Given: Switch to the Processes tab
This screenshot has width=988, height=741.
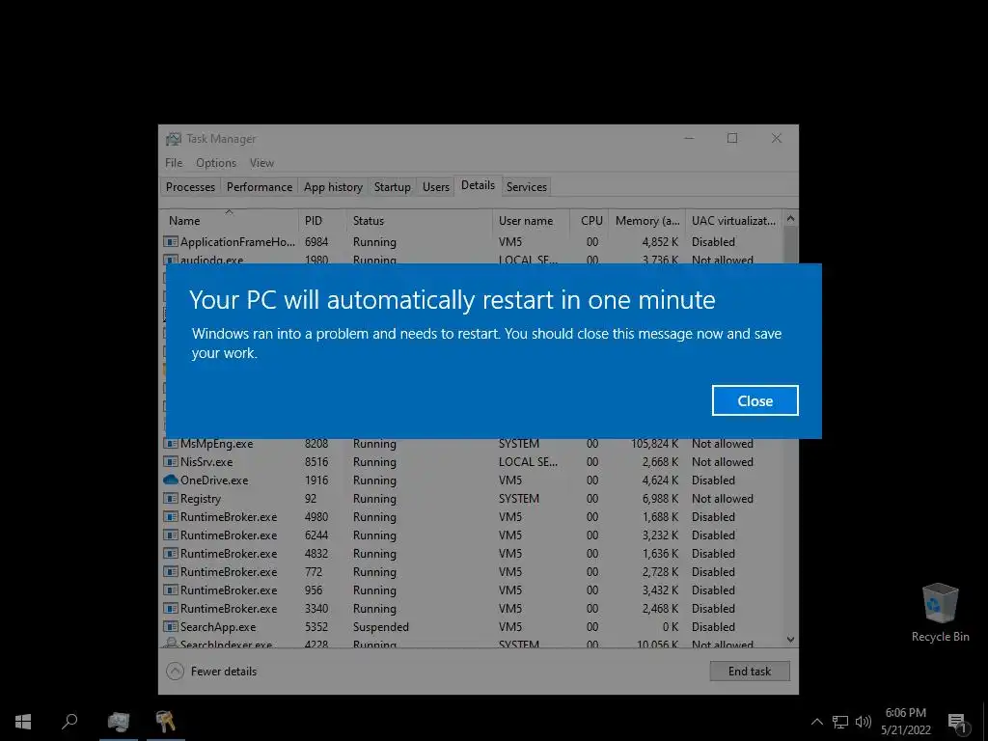Looking at the screenshot, I should (x=190, y=186).
